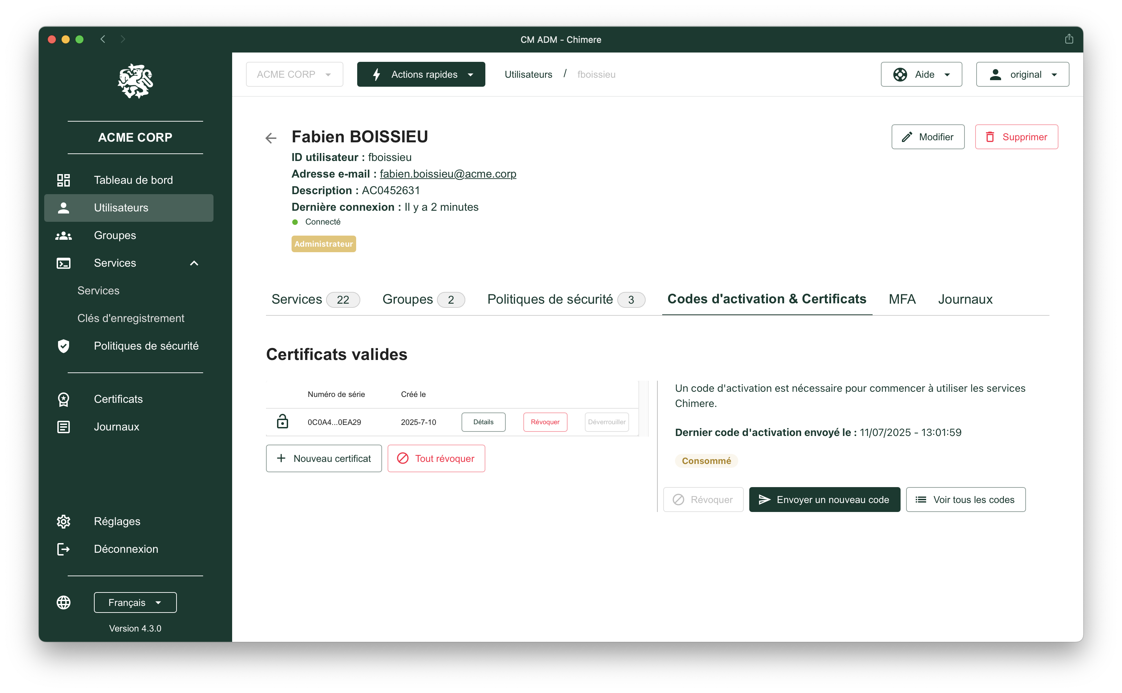1122x693 pixels.
Task: Click the lifebuoy Aide icon
Action: click(x=900, y=74)
